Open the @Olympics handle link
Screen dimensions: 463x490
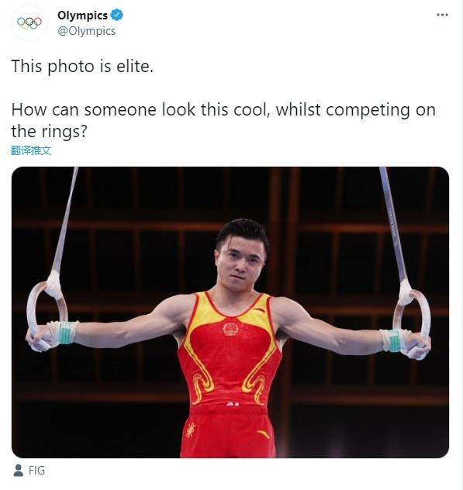[x=87, y=31]
